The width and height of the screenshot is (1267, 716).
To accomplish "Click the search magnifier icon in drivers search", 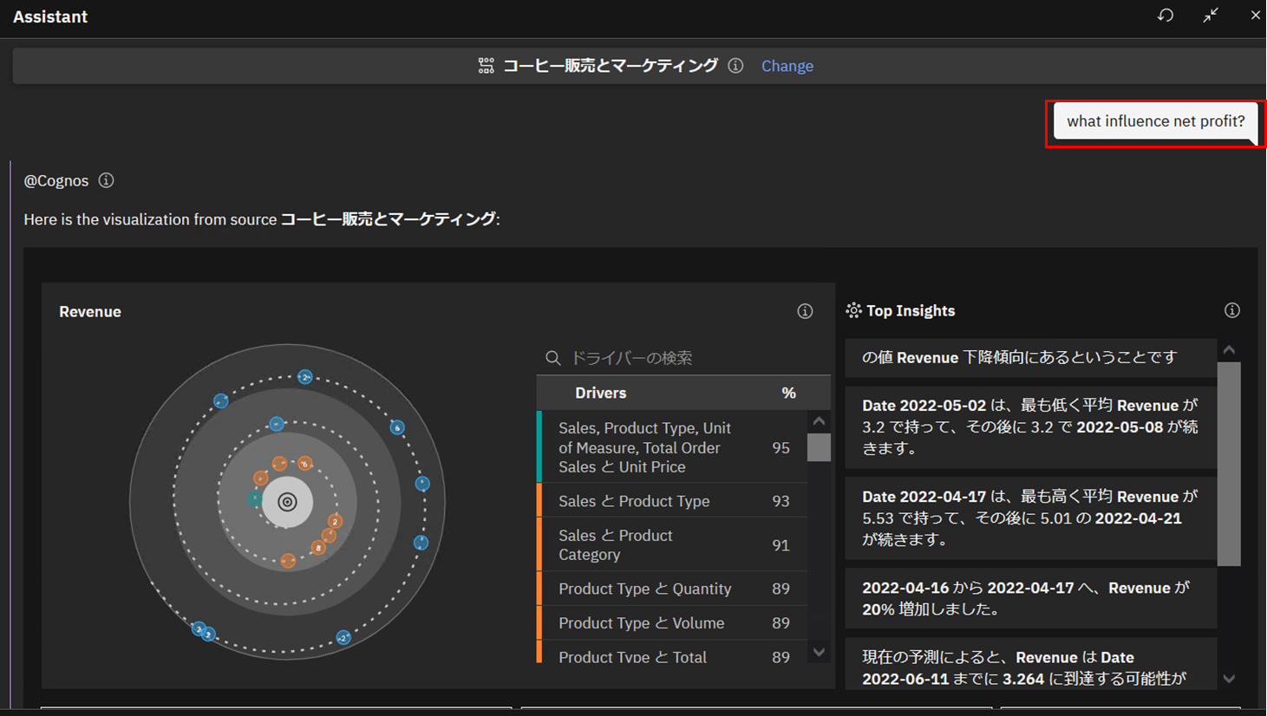I will point(552,358).
